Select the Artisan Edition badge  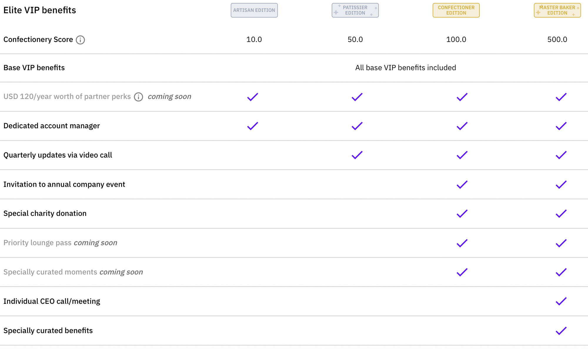[254, 10]
